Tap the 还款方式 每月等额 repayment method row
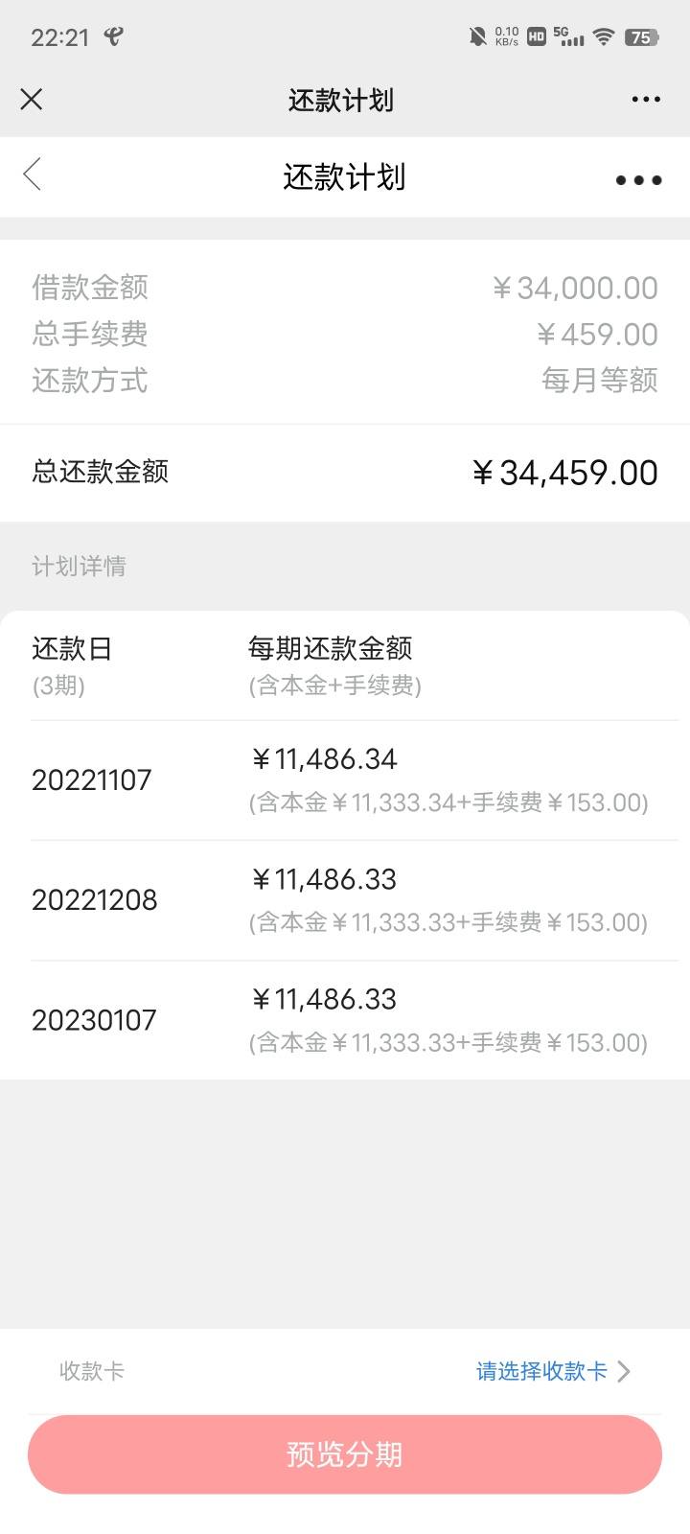 345,381
